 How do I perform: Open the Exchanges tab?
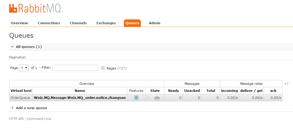[x=106, y=23]
